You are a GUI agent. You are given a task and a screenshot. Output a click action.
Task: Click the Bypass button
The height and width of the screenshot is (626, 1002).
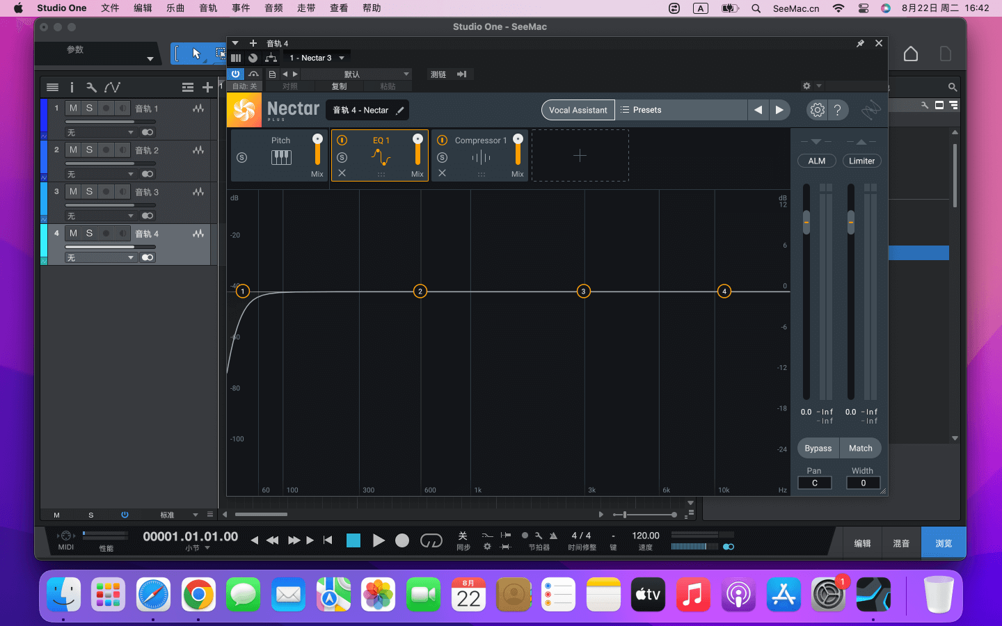[x=818, y=449]
